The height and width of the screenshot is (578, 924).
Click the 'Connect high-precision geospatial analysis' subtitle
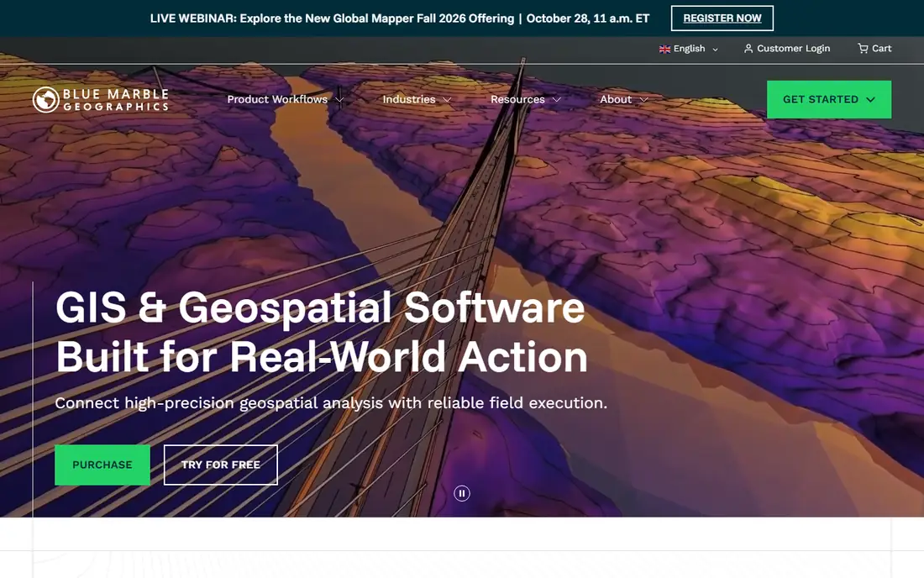click(x=331, y=403)
